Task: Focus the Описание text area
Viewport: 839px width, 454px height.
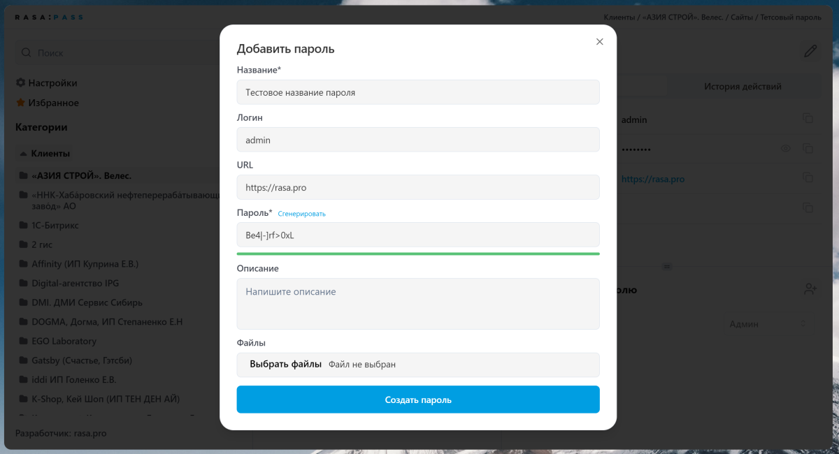Action: [418, 304]
